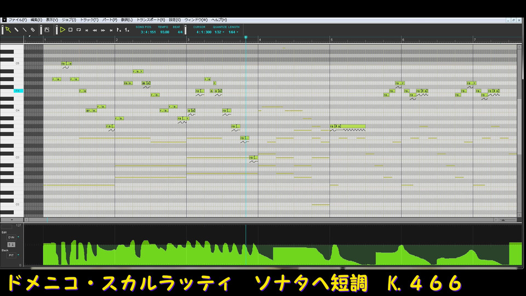Toggle loop playback mode
This screenshot has width=526, height=296.
tap(78, 30)
